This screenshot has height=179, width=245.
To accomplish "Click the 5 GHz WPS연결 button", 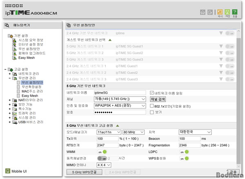I will [85, 172].
